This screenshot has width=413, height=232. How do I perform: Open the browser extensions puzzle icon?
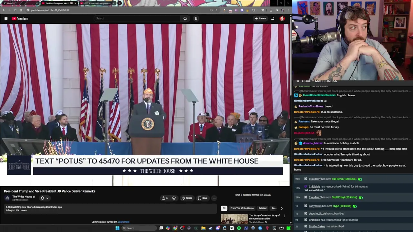coord(254,10)
